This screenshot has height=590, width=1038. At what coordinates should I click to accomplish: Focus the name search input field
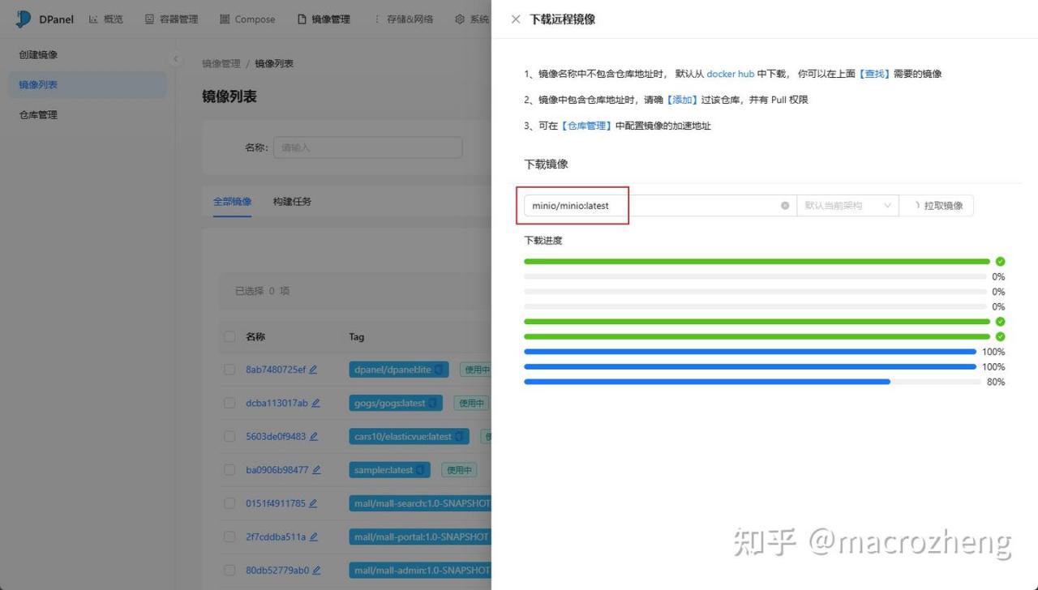pos(367,147)
